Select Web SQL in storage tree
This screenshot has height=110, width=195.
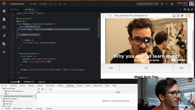pos(9,104)
